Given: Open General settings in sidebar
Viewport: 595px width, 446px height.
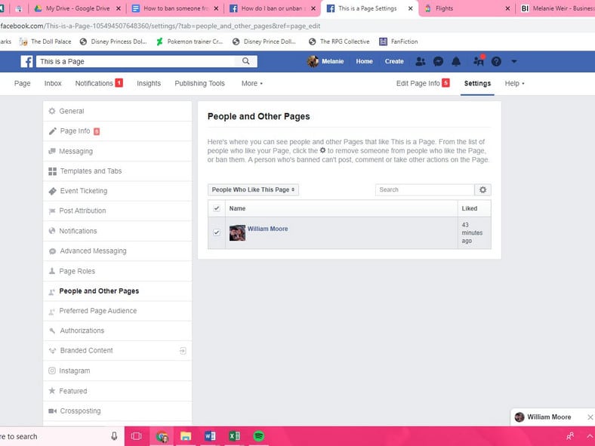Looking at the screenshot, I should click(117, 111).
